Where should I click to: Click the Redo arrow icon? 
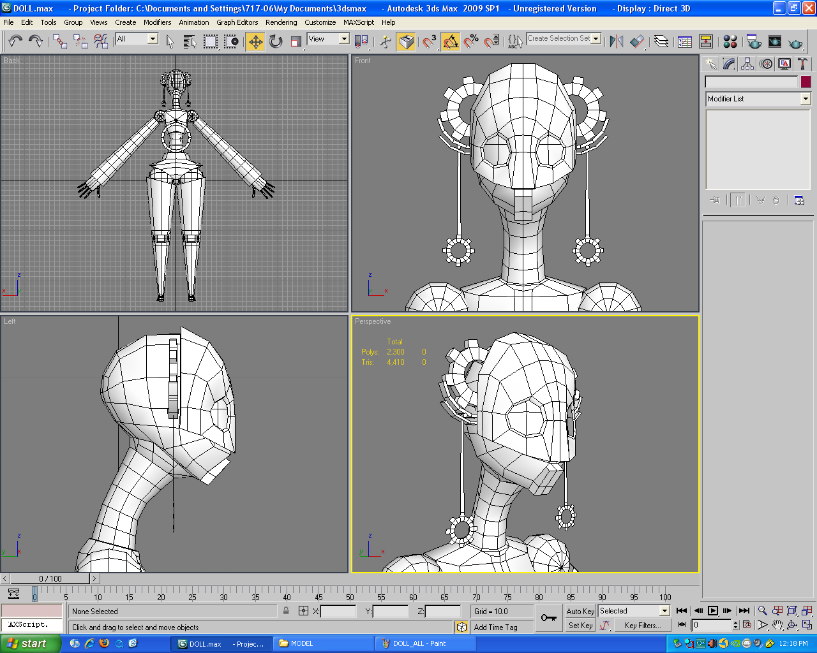pyautogui.click(x=36, y=41)
